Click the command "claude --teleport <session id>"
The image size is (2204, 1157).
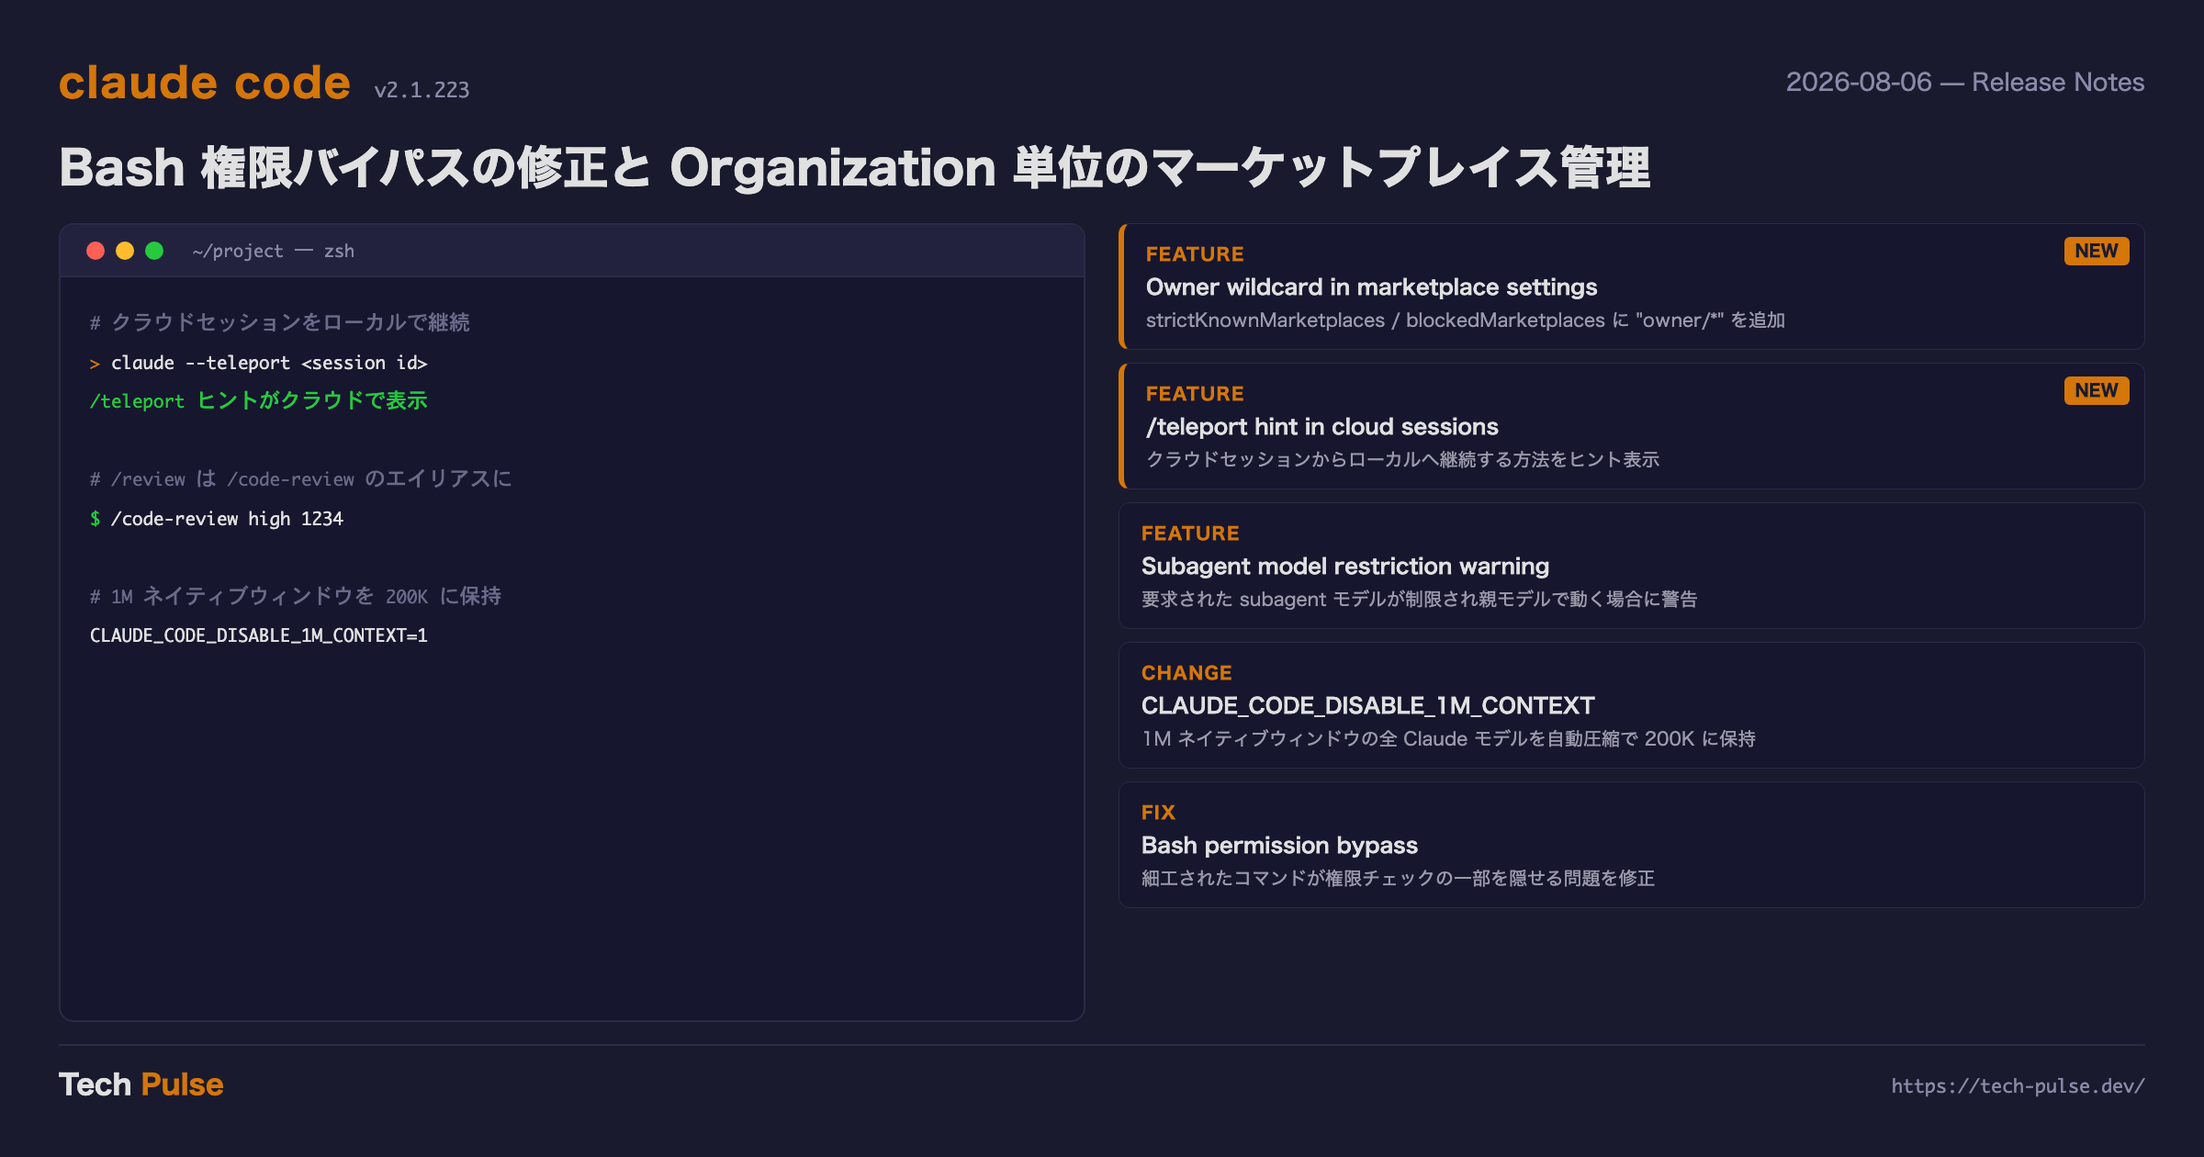(x=269, y=363)
